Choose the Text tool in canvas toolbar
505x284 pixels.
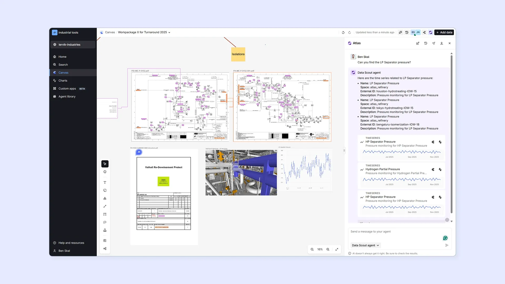105,182
